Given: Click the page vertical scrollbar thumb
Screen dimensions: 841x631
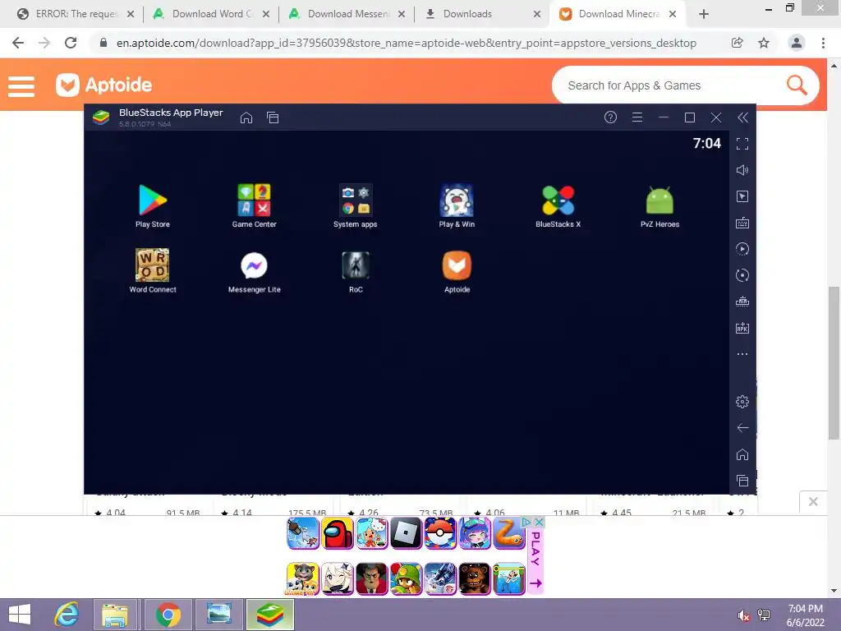Looking at the screenshot, I should tap(834, 362).
